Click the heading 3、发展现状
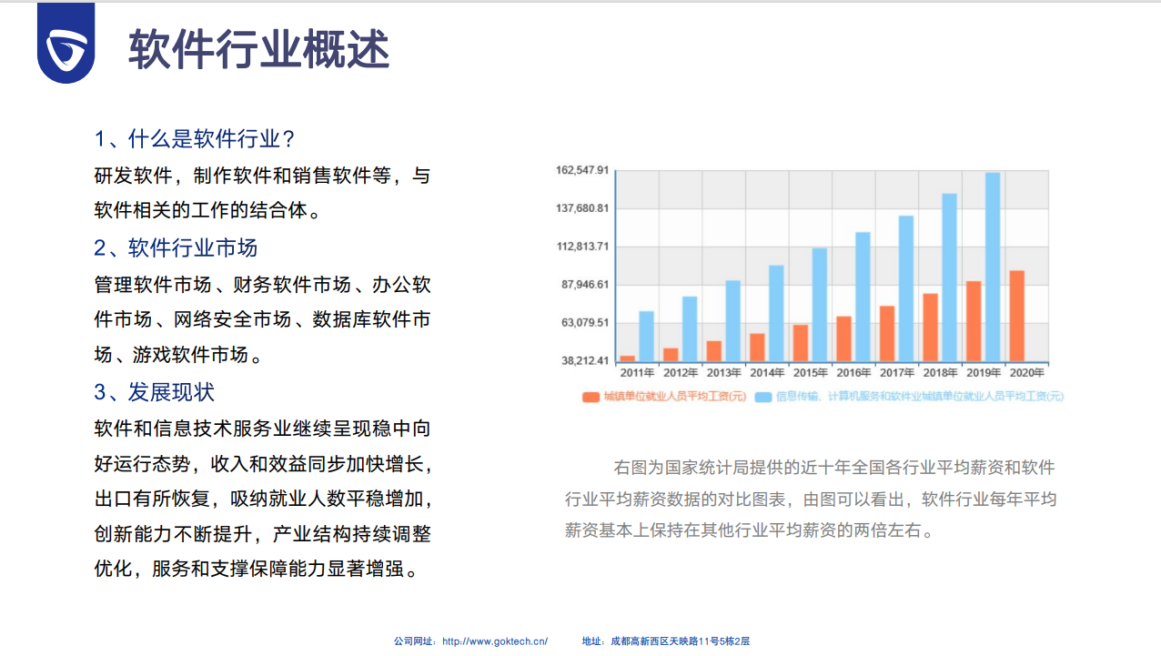 coord(155,392)
